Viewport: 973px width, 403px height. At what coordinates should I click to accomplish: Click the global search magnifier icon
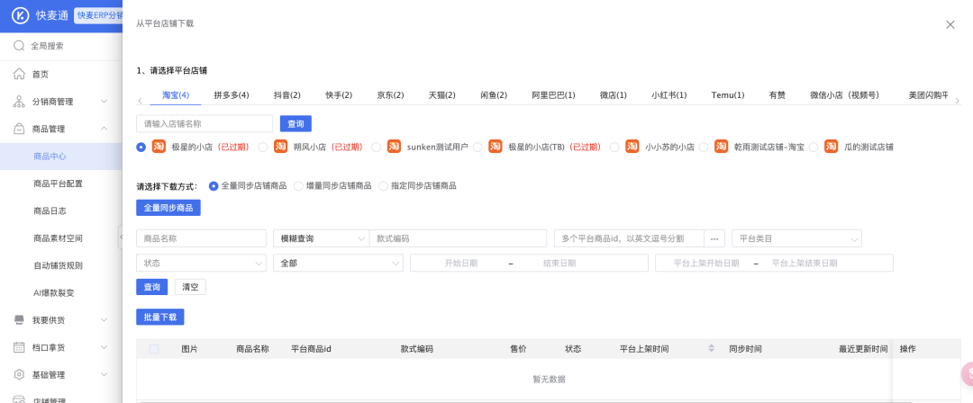pos(19,46)
